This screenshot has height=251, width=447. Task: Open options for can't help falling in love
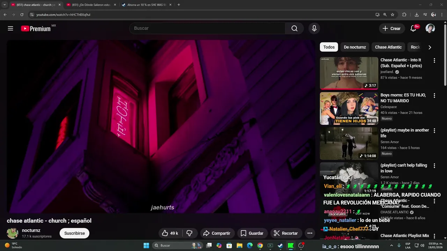434,166
